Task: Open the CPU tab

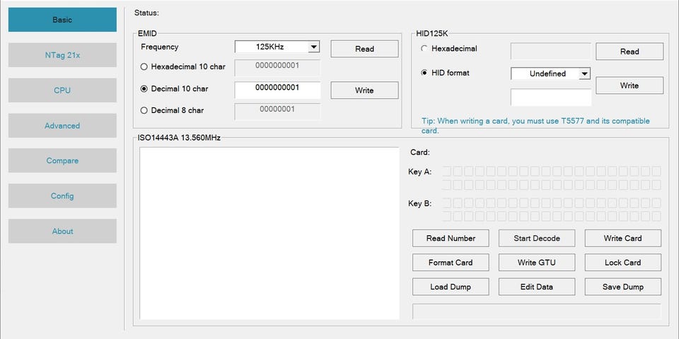Action: tap(62, 90)
